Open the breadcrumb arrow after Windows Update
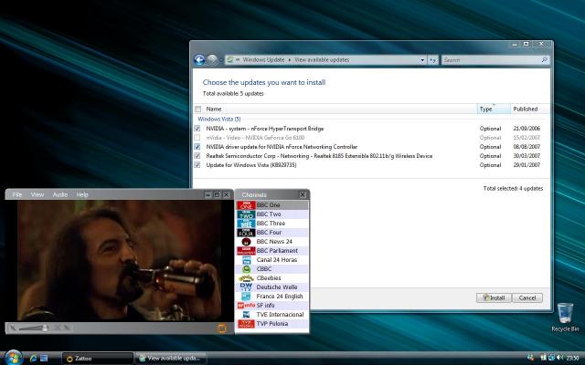This screenshot has height=365, width=585. [289, 60]
